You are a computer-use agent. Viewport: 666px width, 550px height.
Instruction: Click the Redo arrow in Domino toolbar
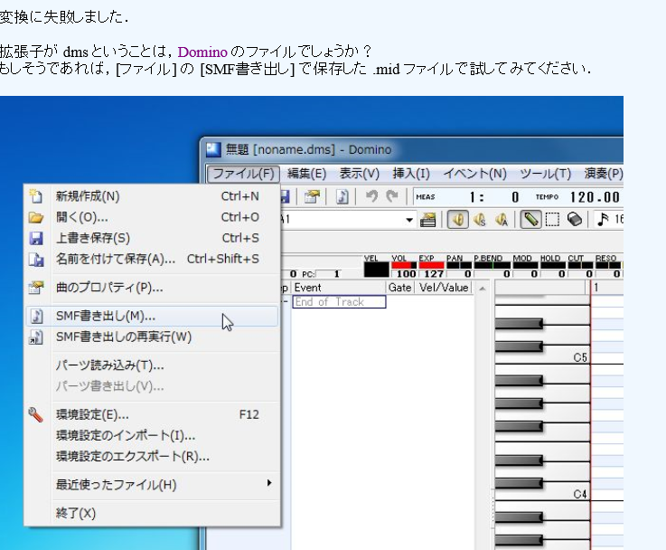[x=392, y=196]
